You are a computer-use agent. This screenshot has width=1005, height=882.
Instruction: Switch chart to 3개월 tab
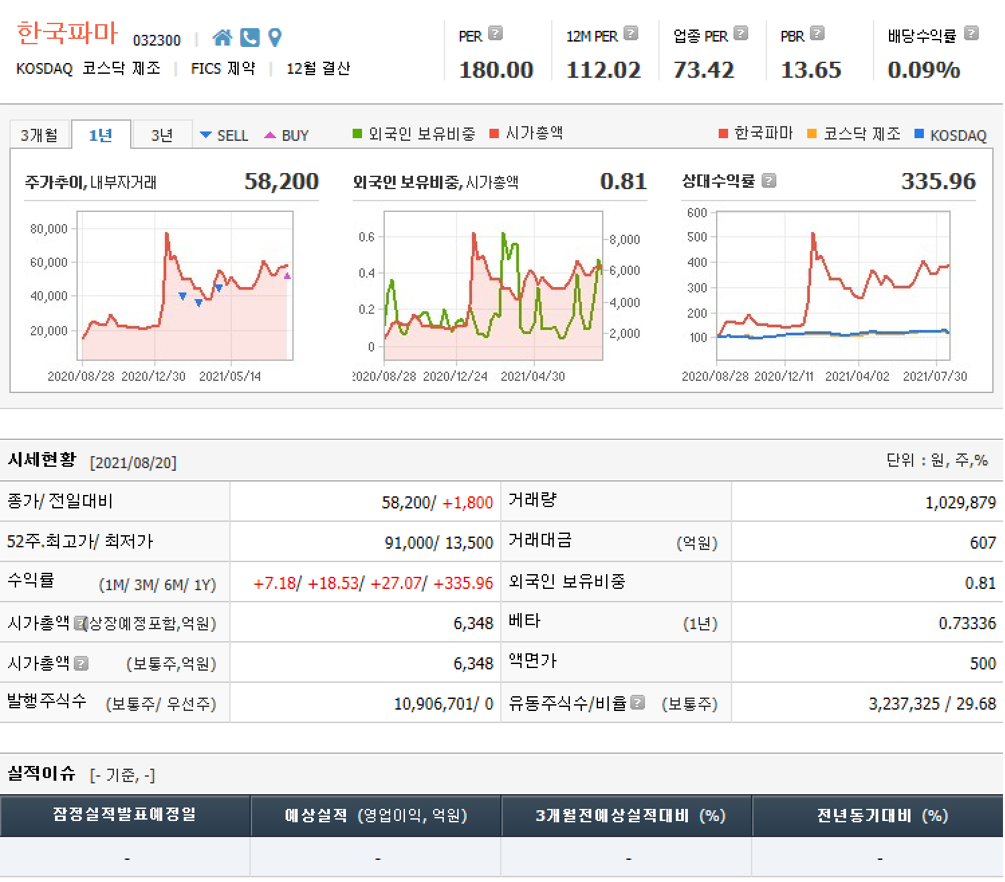[x=40, y=135]
